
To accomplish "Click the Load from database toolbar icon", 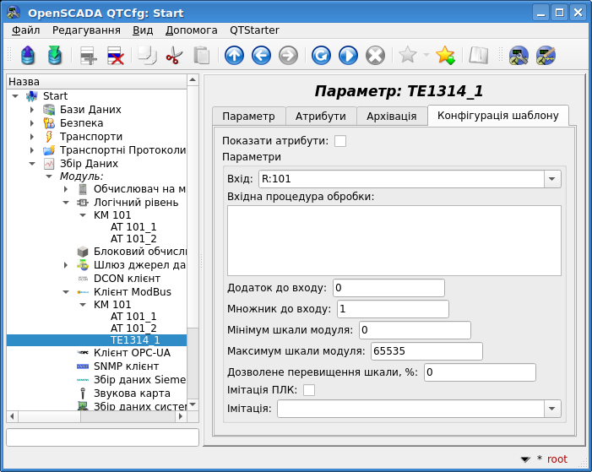I will click(28, 56).
